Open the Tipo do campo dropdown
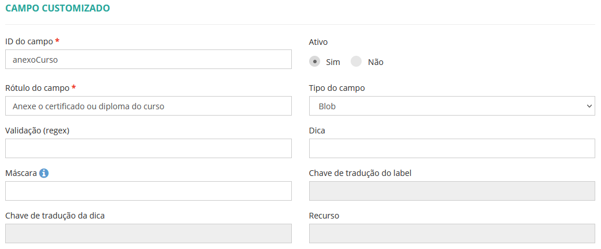Screen dimensions: 601x249 pos(452,106)
